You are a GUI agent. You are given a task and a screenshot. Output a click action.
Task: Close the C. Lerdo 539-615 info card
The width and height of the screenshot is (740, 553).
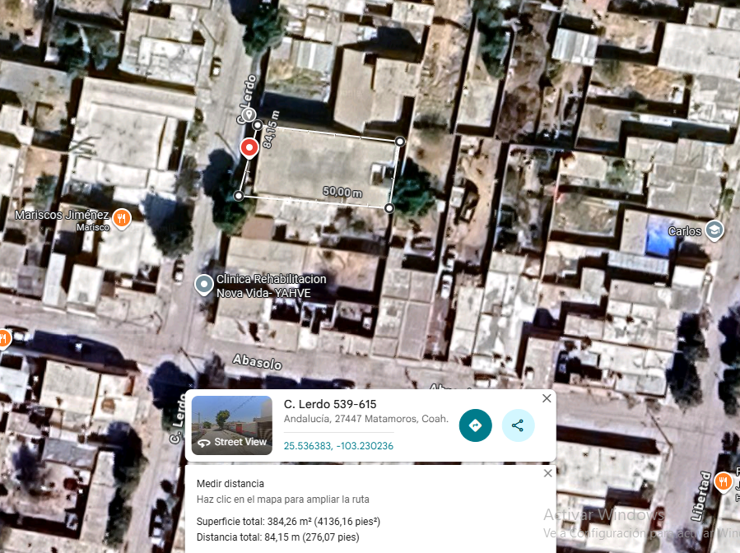coord(547,398)
